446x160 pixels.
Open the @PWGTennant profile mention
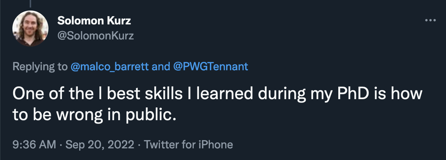point(211,67)
